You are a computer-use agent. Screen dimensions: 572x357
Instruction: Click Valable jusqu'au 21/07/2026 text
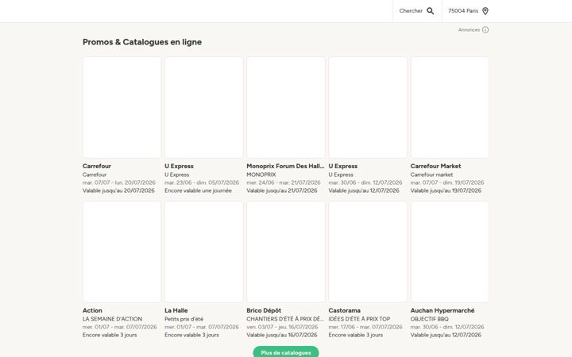(x=282, y=190)
